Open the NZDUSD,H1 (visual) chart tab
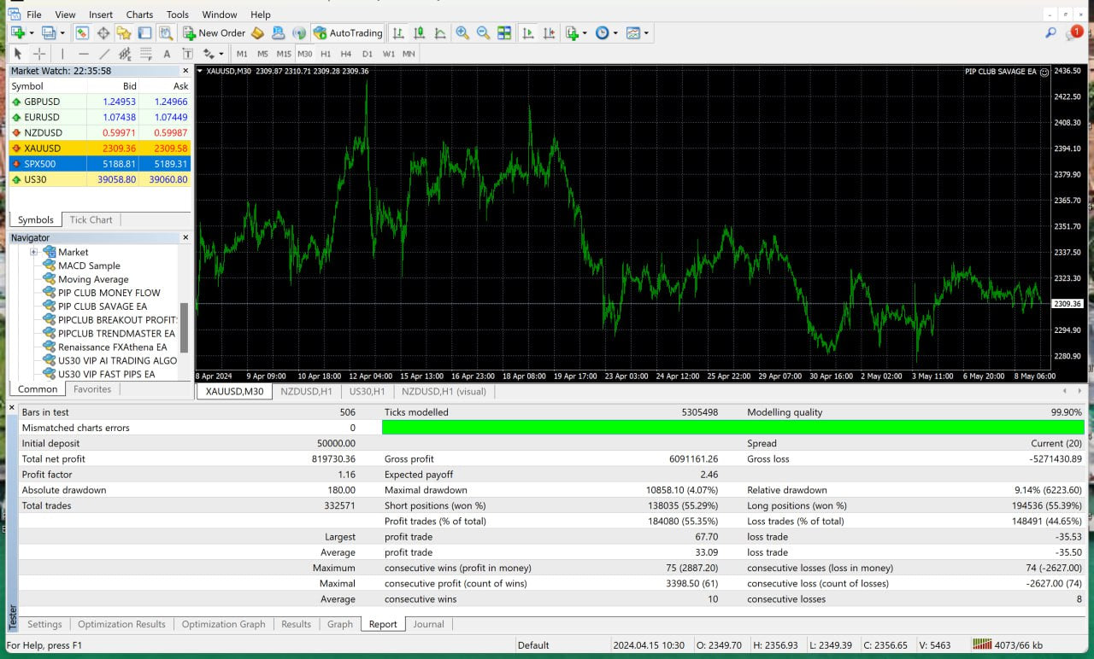The width and height of the screenshot is (1094, 659). (443, 391)
